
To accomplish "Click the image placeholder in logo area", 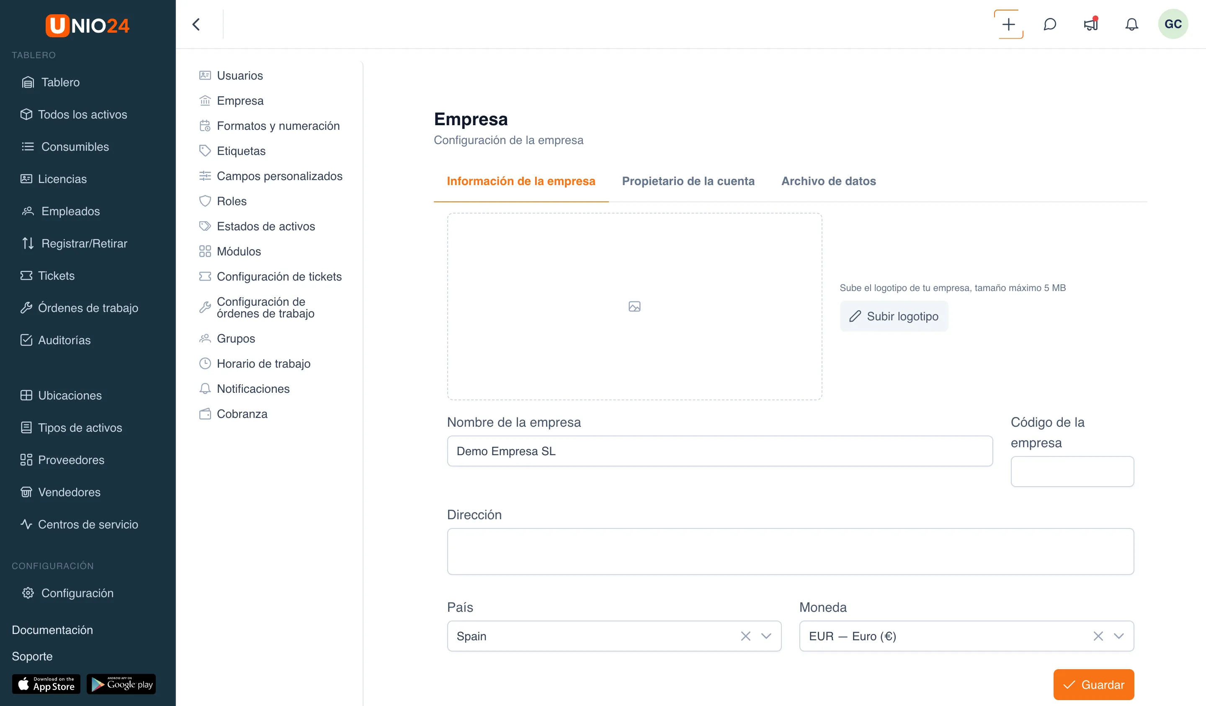I will pos(634,307).
